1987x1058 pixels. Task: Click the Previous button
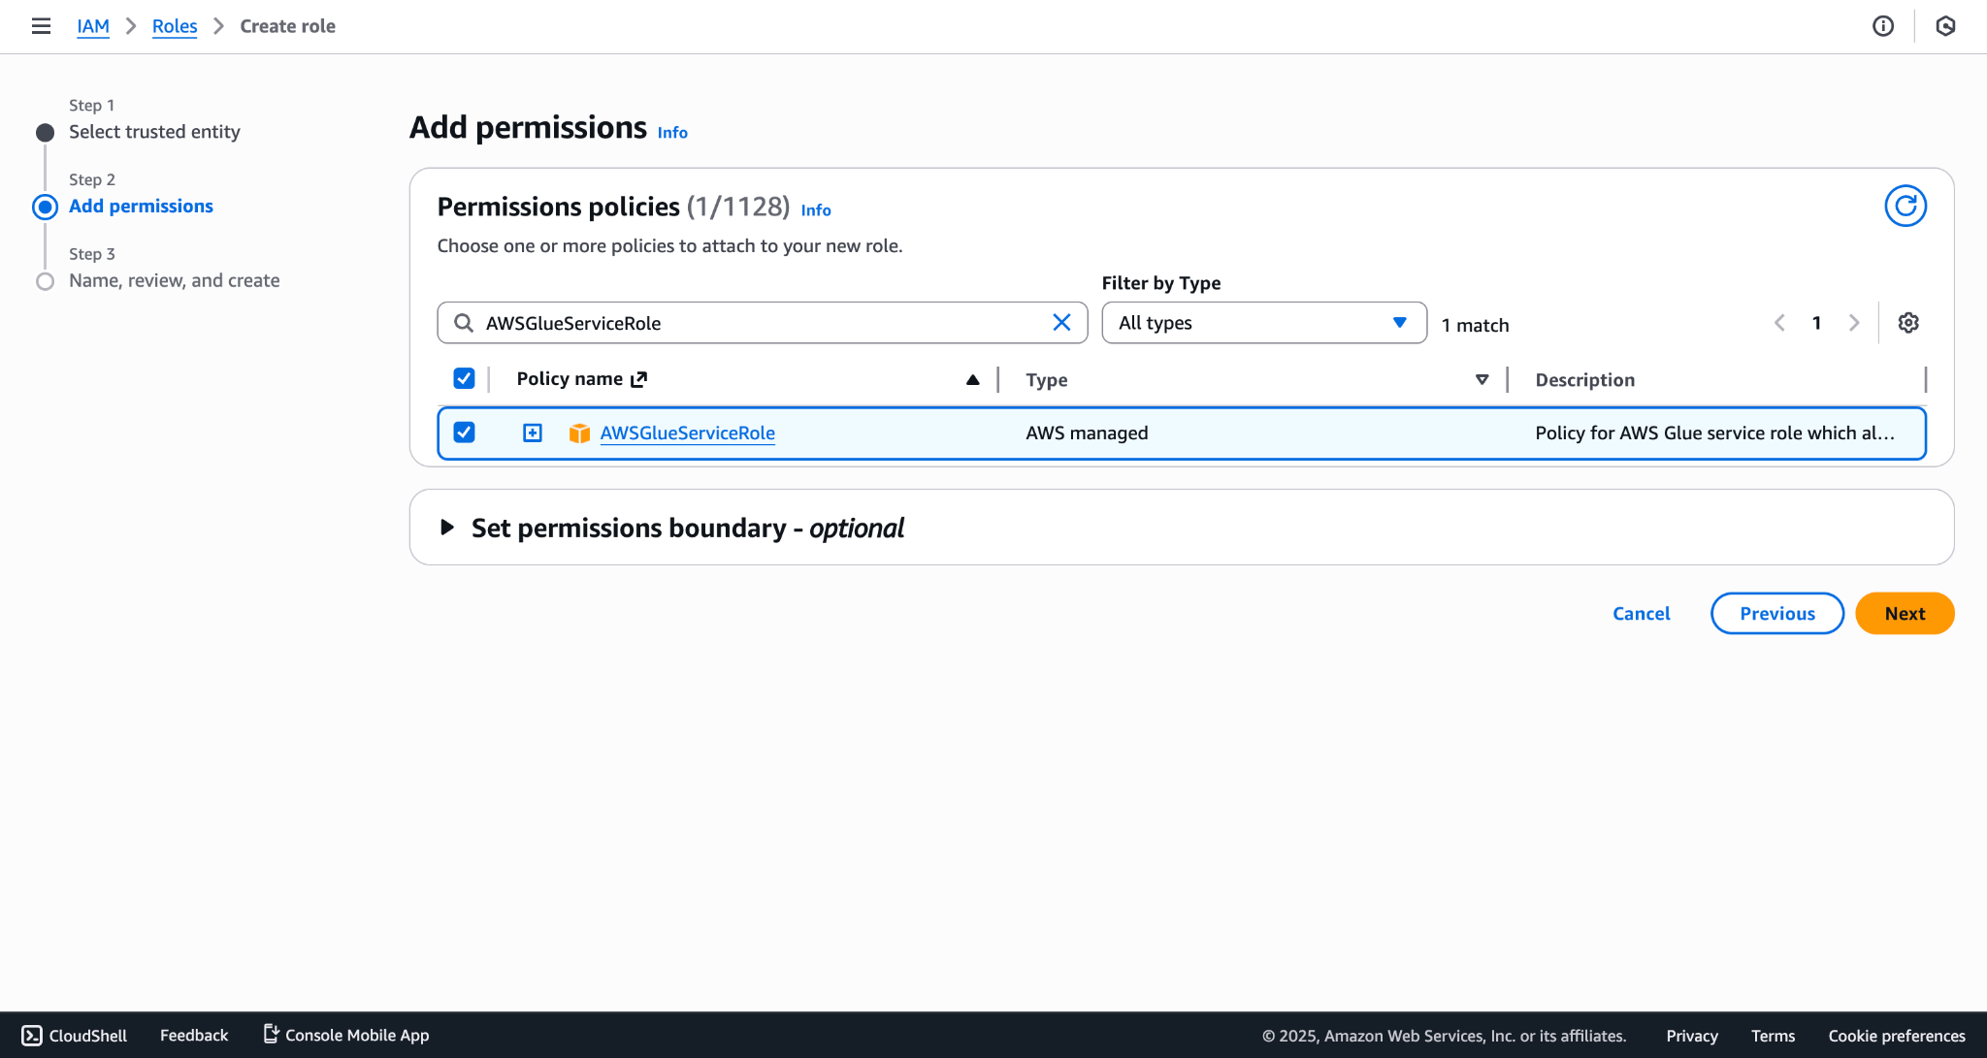1777,614
